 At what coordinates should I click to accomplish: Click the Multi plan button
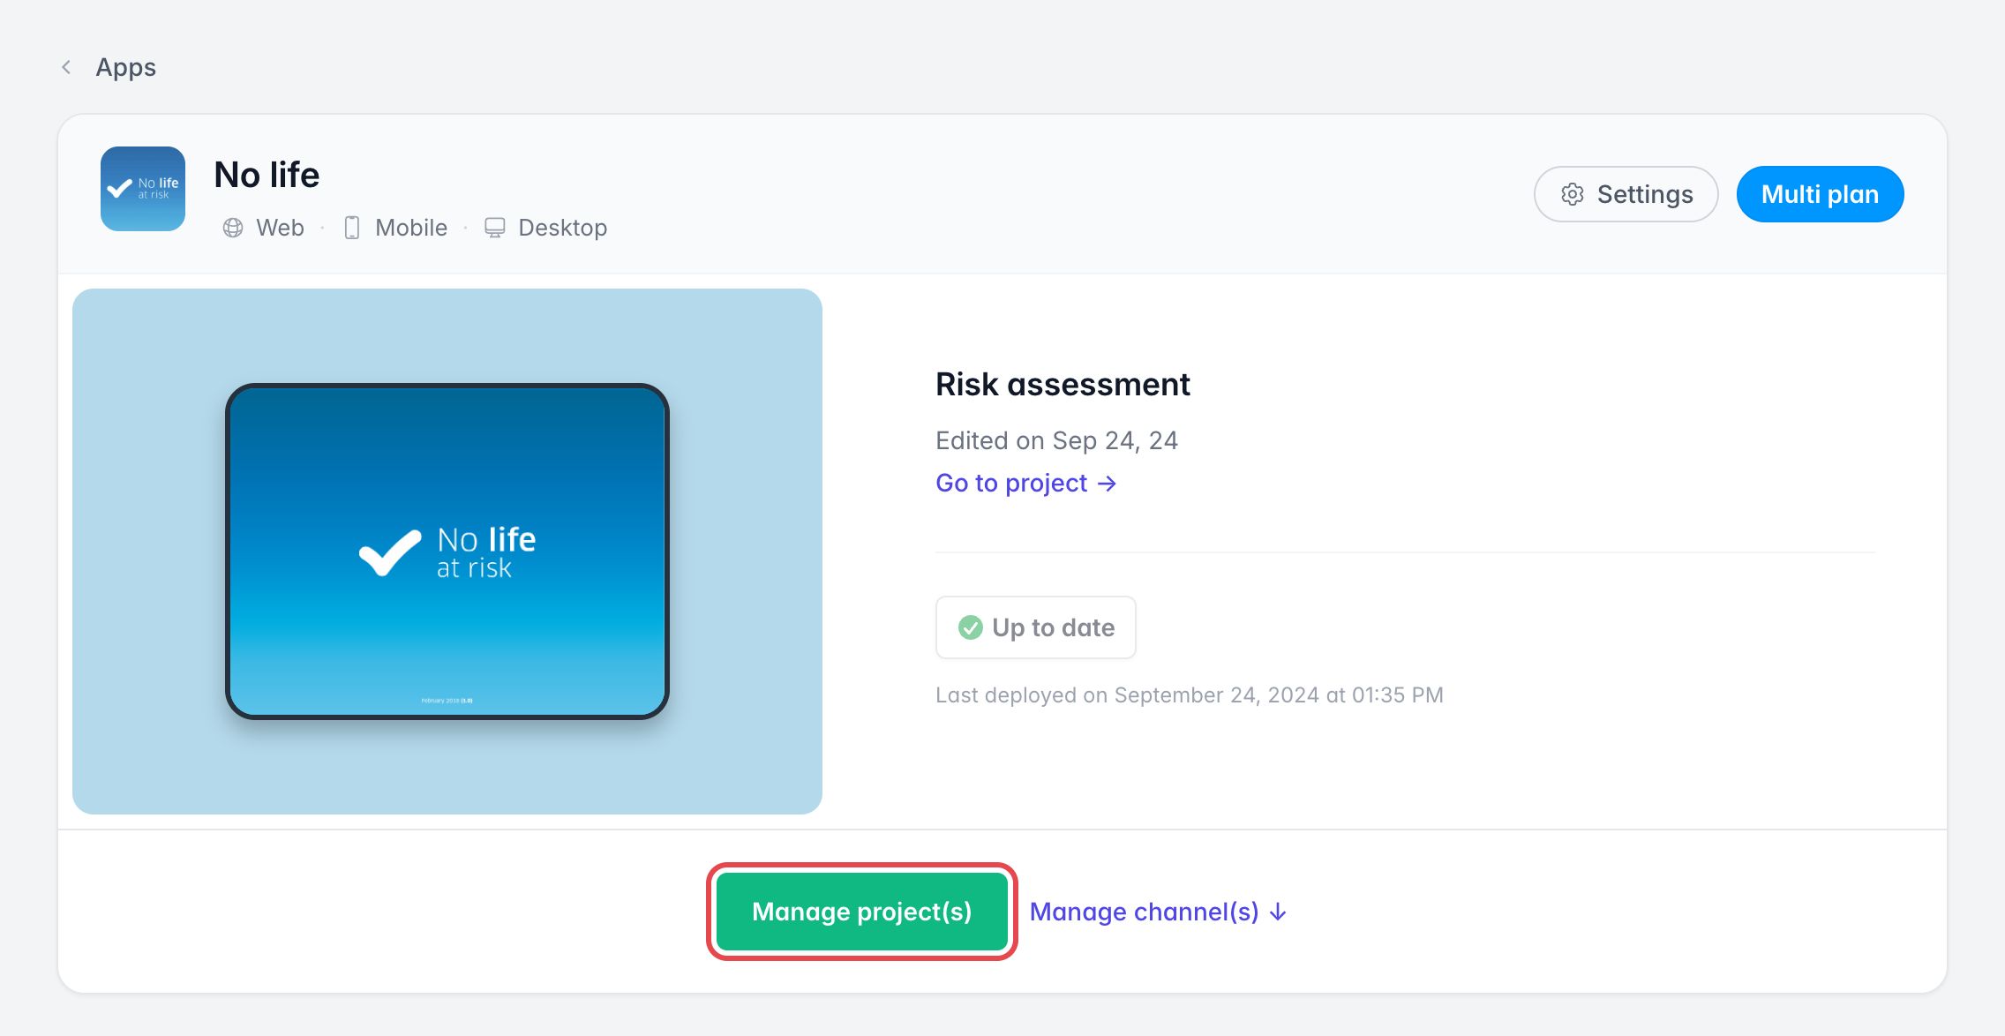(1820, 194)
